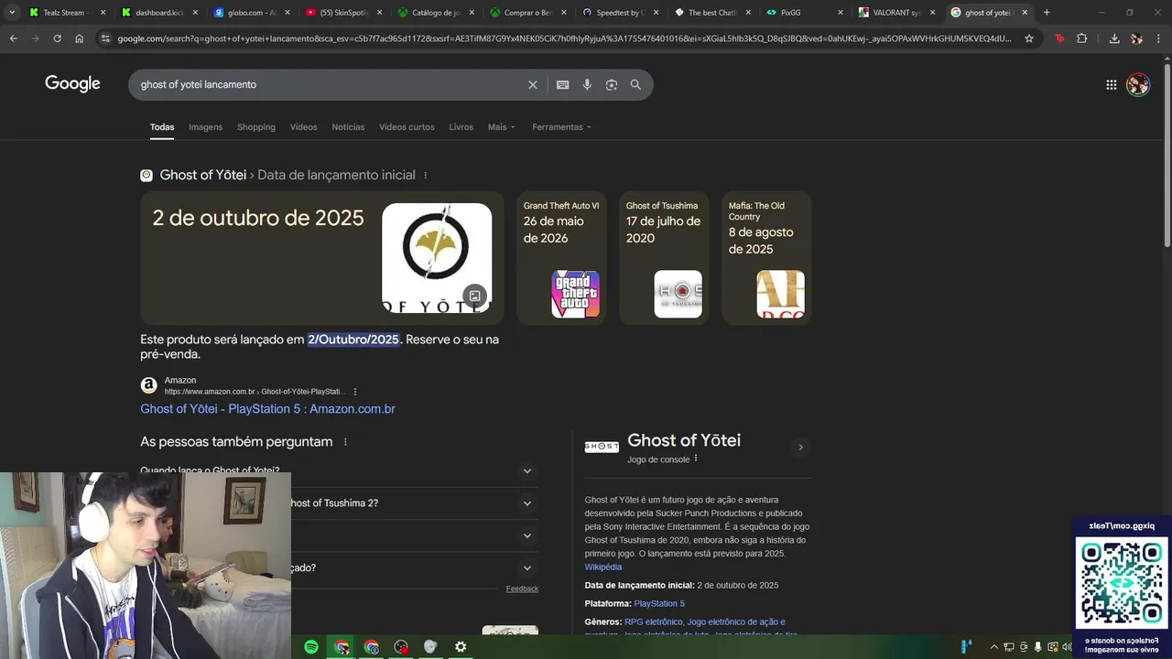Close the PixGG browser tab
The height and width of the screenshot is (659, 1172).
(x=841, y=13)
